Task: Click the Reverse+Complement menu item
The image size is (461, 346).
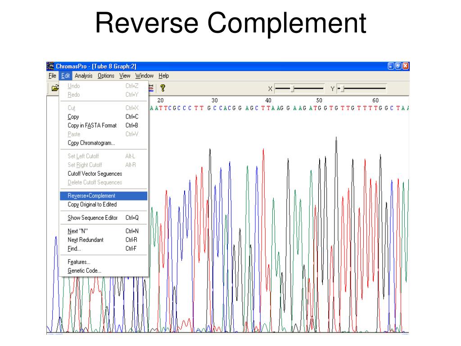Action: click(104, 196)
